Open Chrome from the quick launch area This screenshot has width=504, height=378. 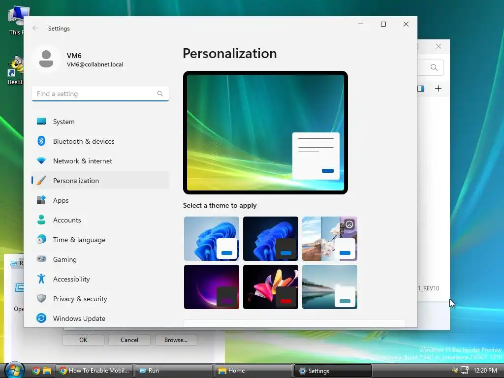pos(36,371)
